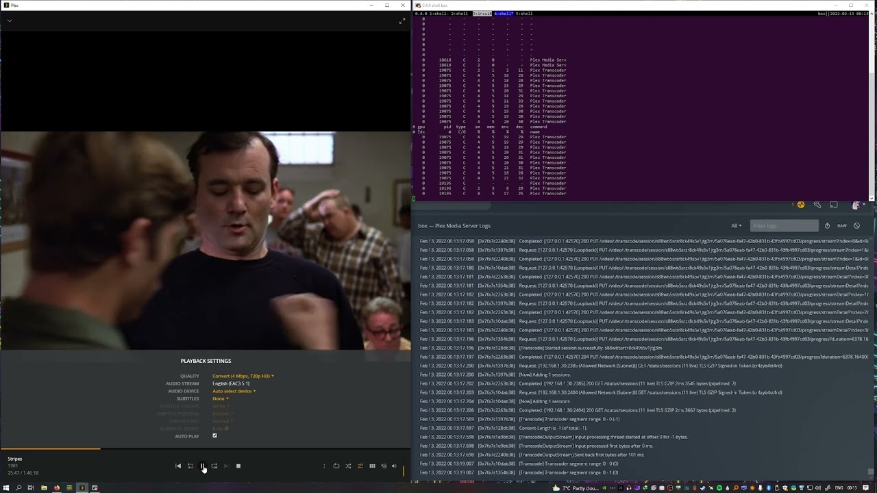Skip forward 30 seconds in Plex
The image size is (877, 493).
[214, 466]
